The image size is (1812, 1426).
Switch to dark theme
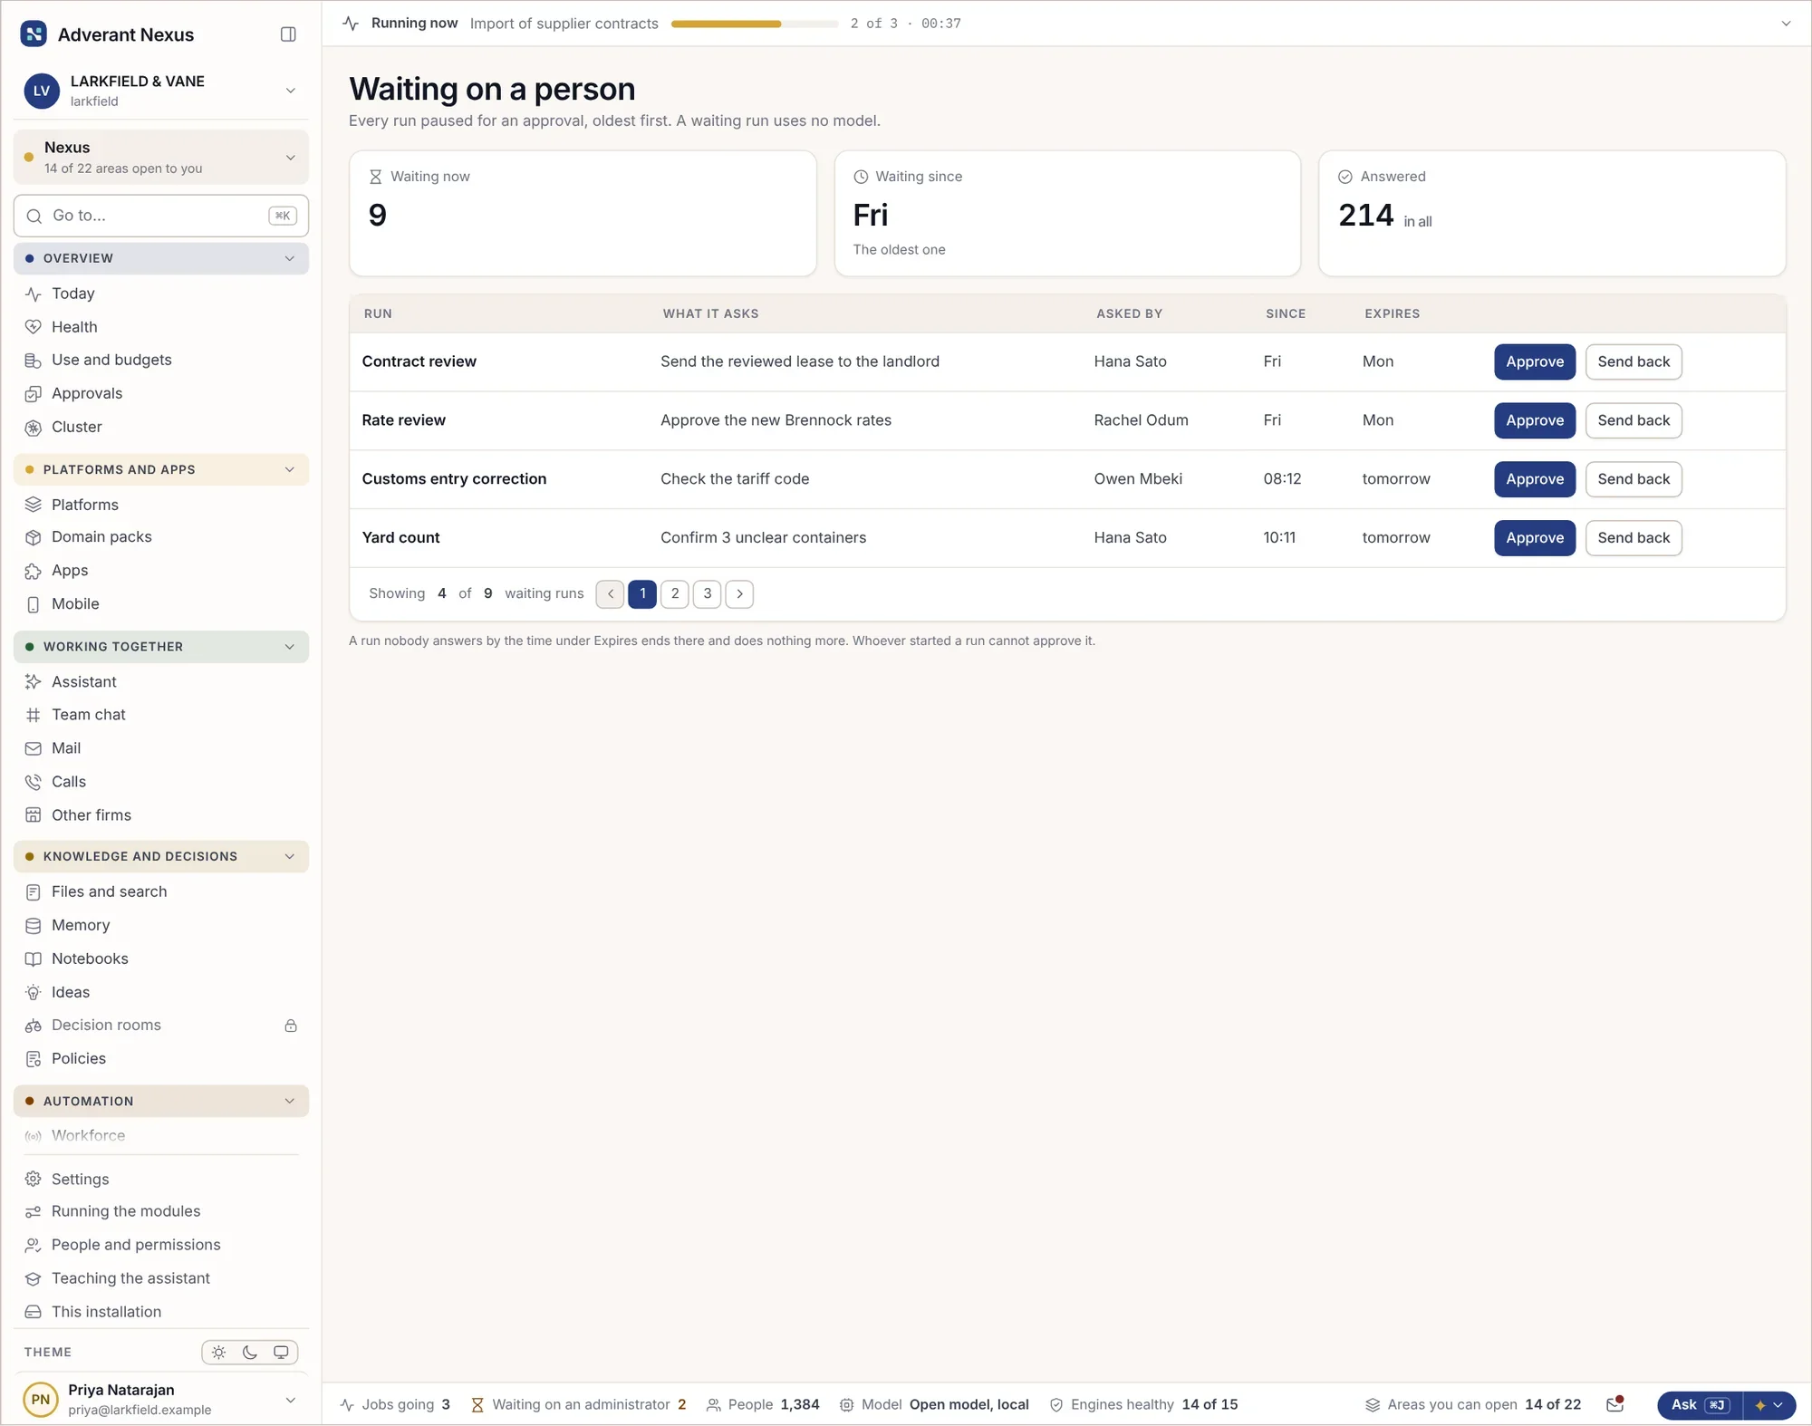pyautogui.click(x=250, y=1353)
